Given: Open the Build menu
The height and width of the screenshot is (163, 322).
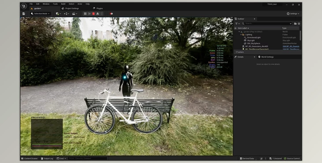Looking at the screenshot, I should [x=63, y=4].
